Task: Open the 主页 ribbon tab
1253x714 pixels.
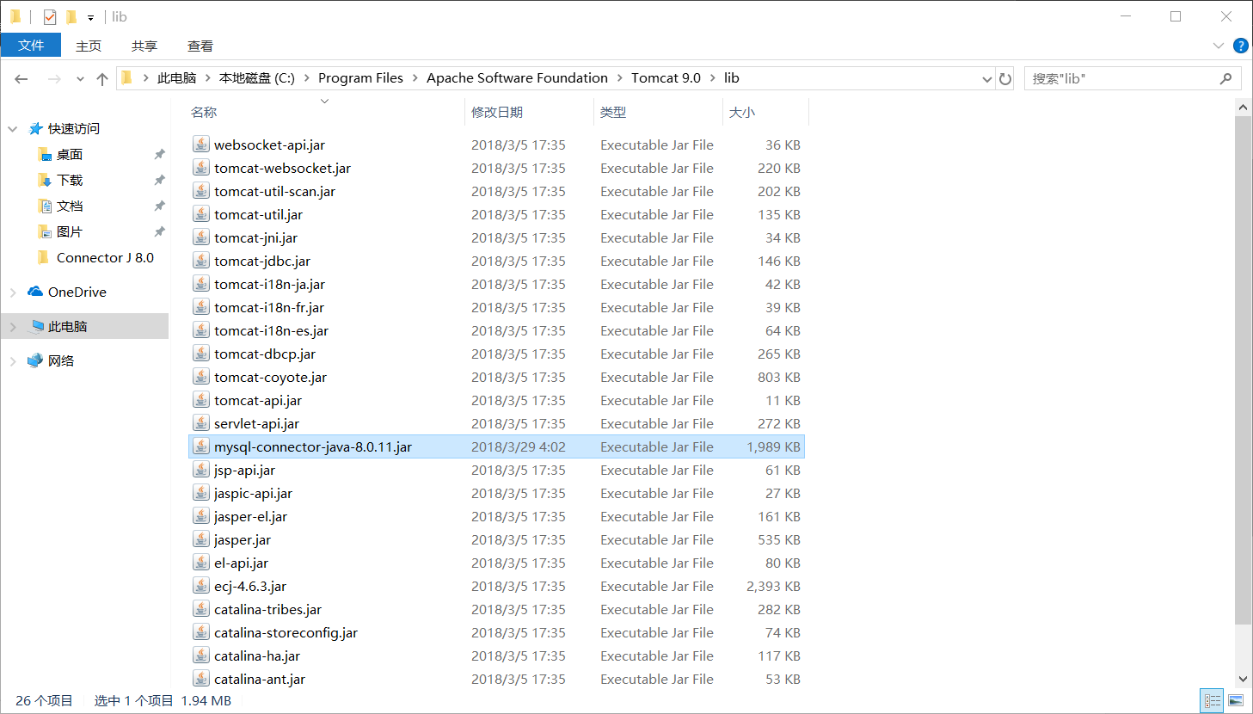Action: coord(89,46)
